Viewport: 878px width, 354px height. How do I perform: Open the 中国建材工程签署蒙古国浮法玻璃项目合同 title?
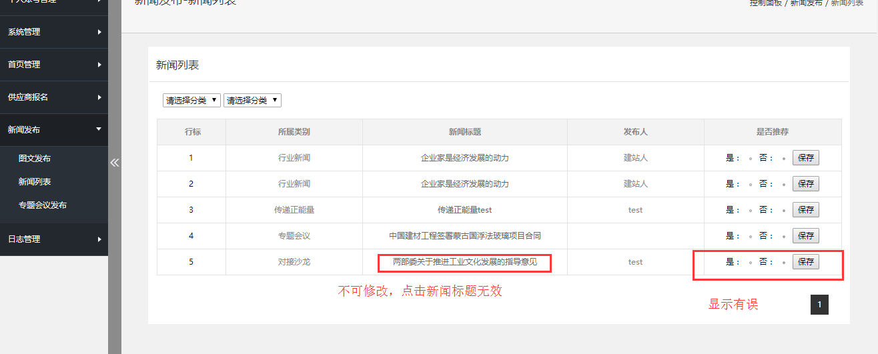pos(465,236)
